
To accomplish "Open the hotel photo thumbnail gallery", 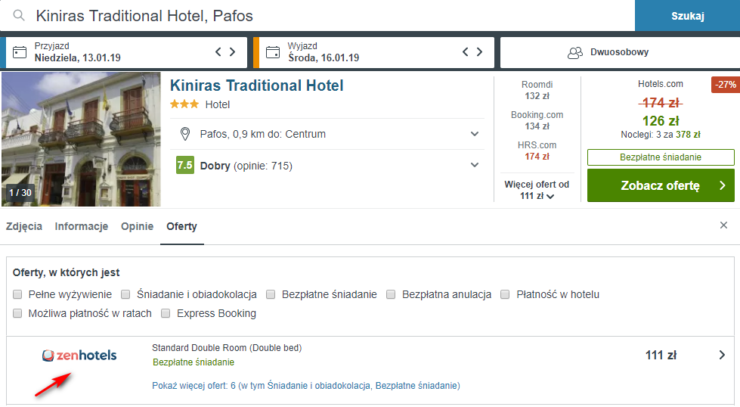I will 81,139.
